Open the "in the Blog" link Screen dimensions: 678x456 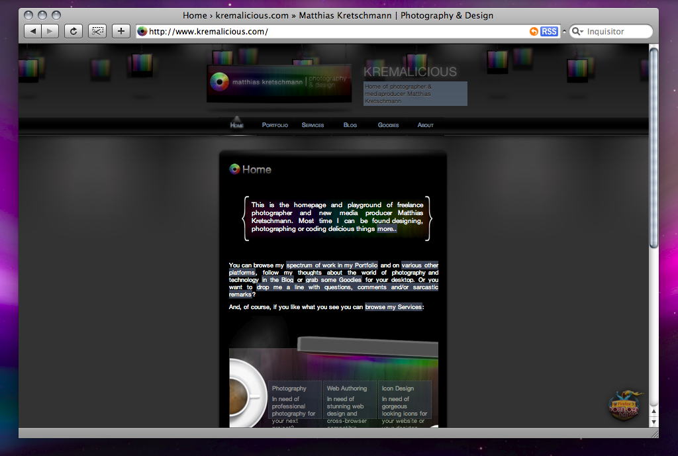tap(277, 280)
